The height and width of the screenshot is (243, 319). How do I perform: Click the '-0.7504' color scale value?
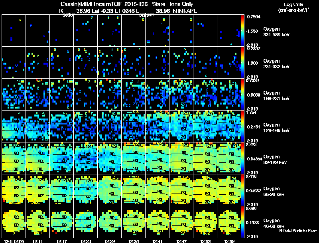tap(253, 17)
